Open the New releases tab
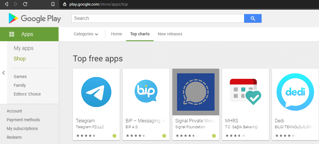Screen dimensions: 319x144 pyautogui.click(x=170, y=34)
